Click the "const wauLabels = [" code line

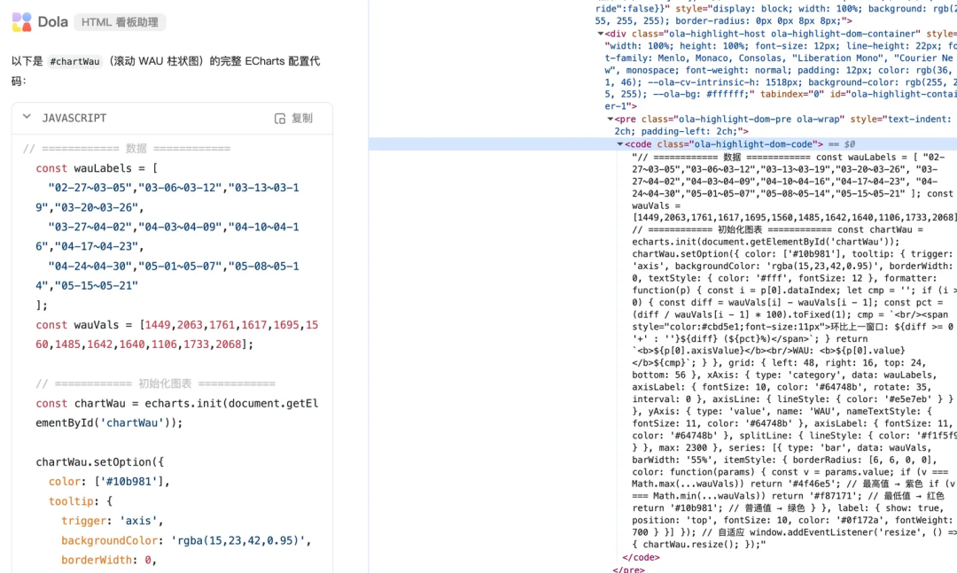[97, 168]
